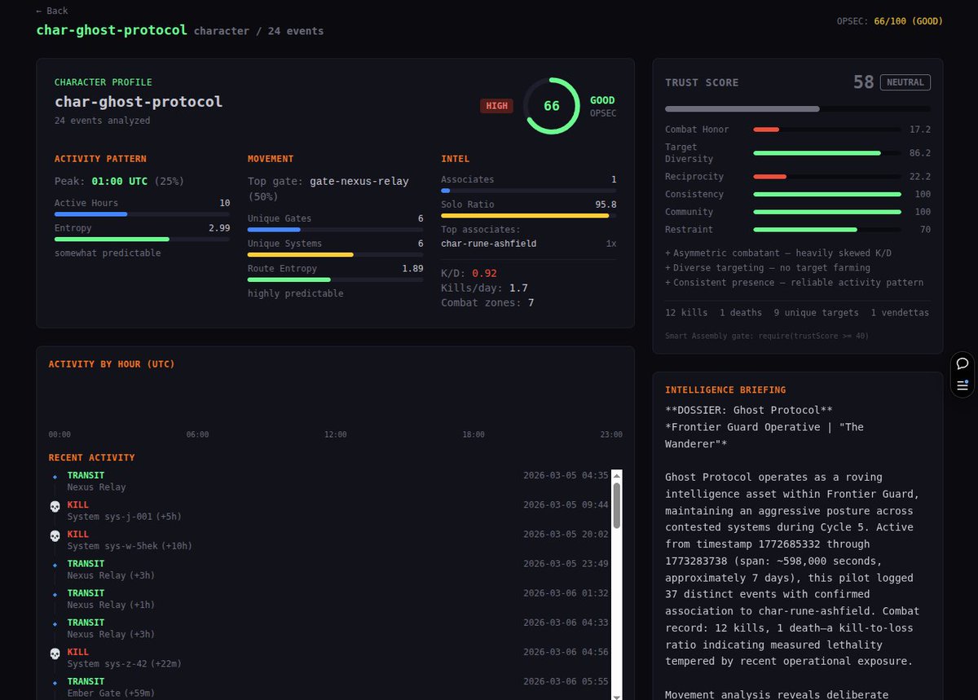Click the circular OPSEC score gauge 66
This screenshot has height=700, width=978.
click(x=552, y=106)
